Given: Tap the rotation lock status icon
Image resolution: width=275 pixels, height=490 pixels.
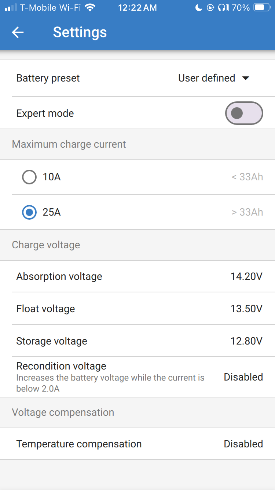Looking at the screenshot, I should [210, 7].
